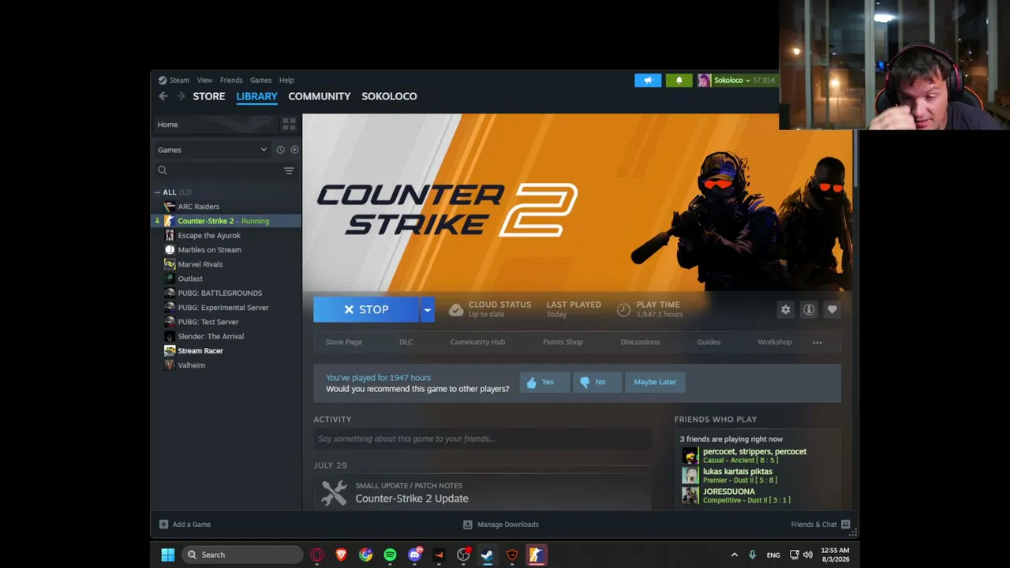Click the activity status input field
The width and height of the screenshot is (1010, 568).
pos(482,439)
